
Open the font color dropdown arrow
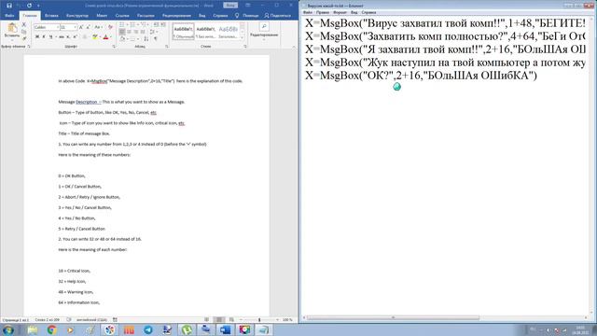(111, 37)
